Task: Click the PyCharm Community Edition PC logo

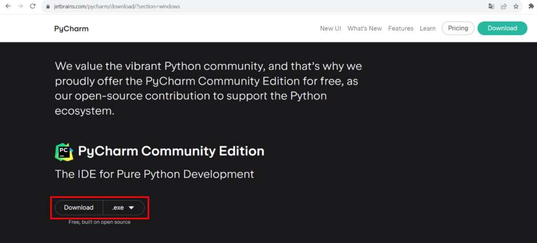Action: click(64, 152)
